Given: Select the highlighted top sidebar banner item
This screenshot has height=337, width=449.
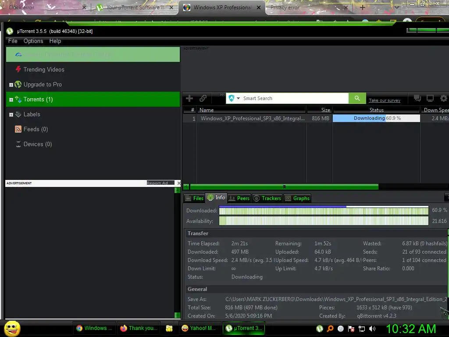Looking at the screenshot, I should [93, 54].
